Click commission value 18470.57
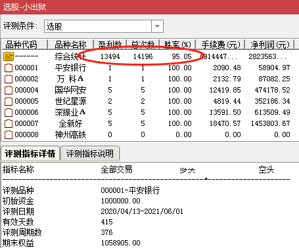299x248 pixels. pos(225,123)
